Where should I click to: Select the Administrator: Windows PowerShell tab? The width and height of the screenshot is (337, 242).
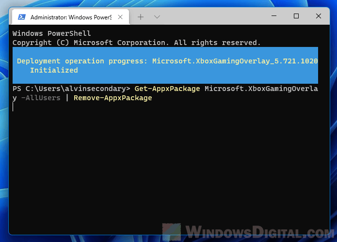70,17
